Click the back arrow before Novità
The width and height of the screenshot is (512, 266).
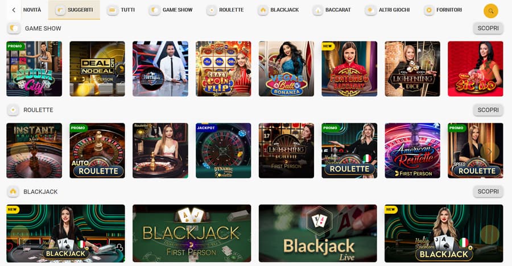14,10
